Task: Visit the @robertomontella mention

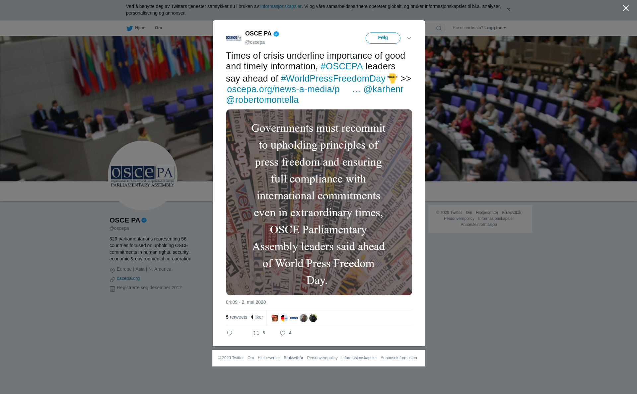Action: click(262, 100)
